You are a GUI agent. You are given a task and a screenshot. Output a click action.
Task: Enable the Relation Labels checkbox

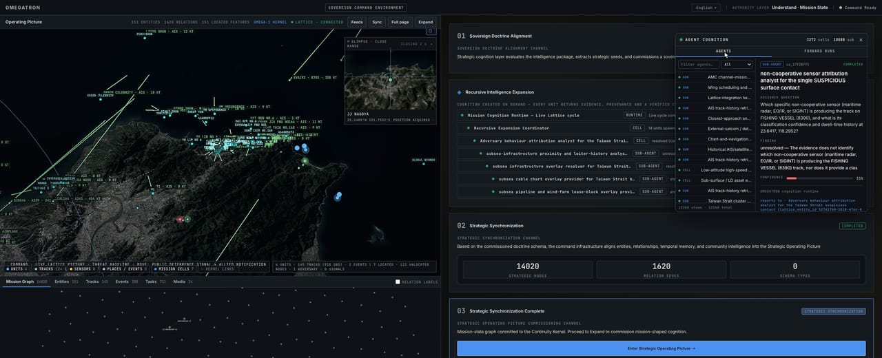point(398,282)
